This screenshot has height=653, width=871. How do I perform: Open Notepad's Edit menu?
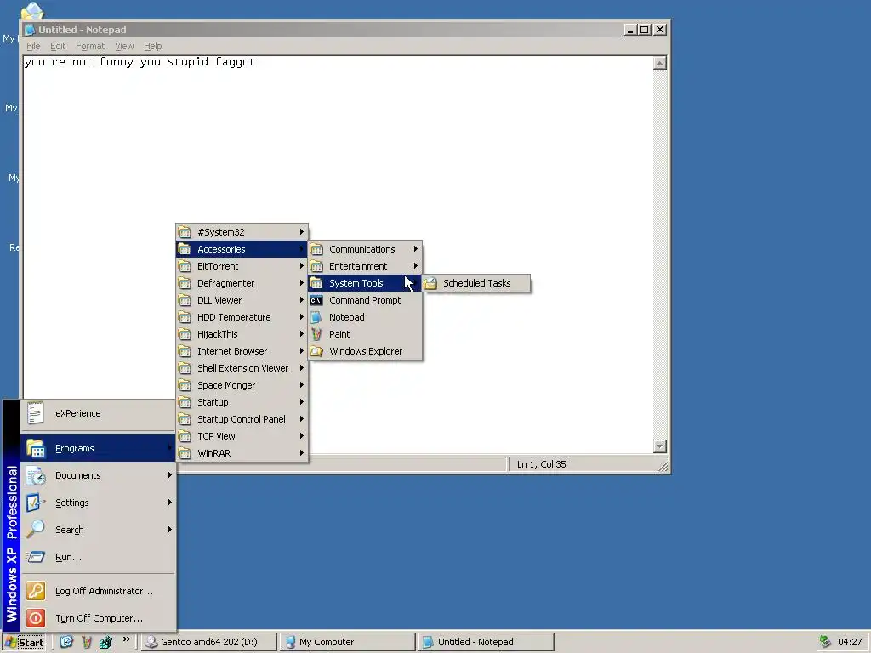58,46
